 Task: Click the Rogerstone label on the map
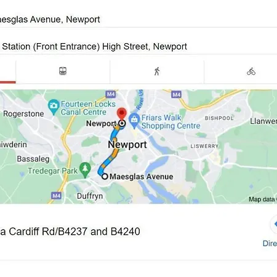(23, 114)
